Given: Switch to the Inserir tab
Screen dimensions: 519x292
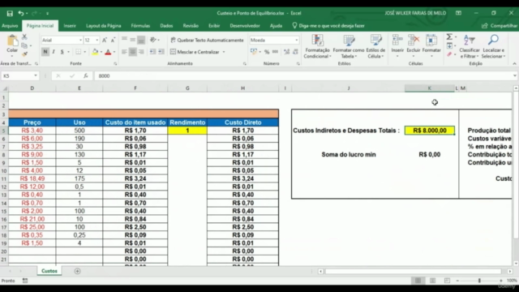Looking at the screenshot, I should point(70,26).
